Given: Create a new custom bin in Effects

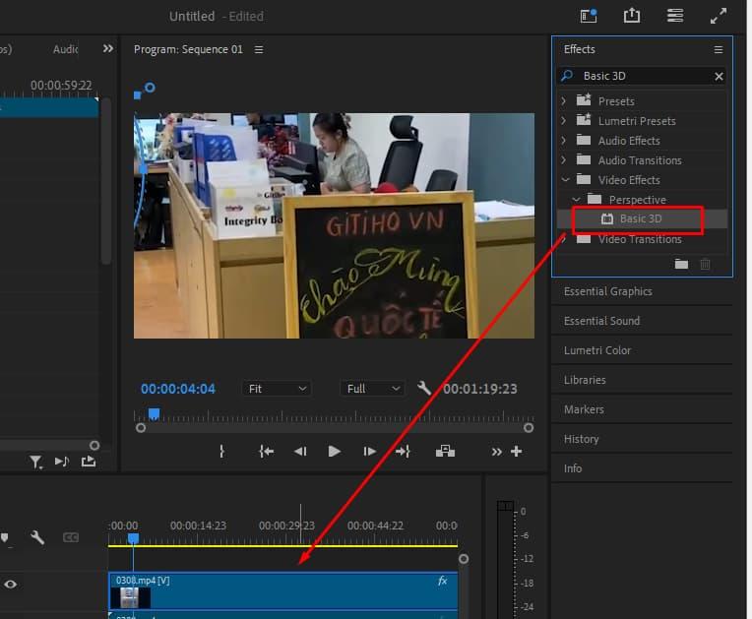Looking at the screenshot, I should 681,264.
